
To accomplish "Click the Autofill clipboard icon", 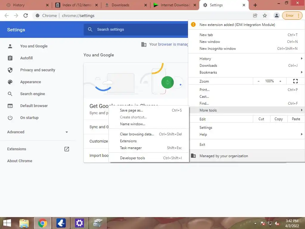I will coord(10,58).
